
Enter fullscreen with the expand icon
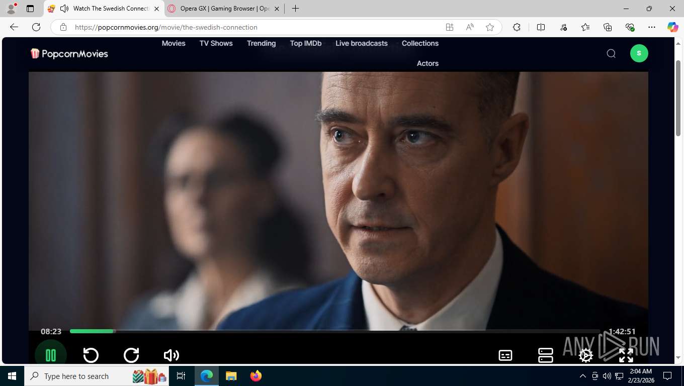(626, 355)
